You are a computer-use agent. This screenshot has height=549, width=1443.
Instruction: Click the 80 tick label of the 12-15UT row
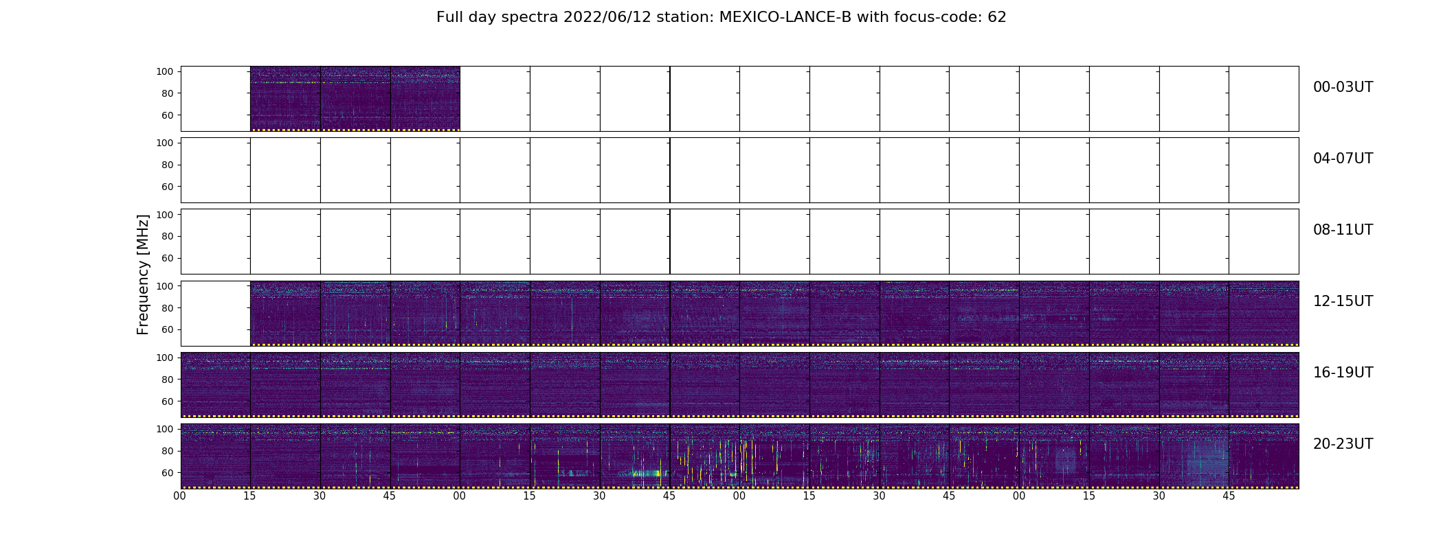pyautogui.click(x=168, y=308)
